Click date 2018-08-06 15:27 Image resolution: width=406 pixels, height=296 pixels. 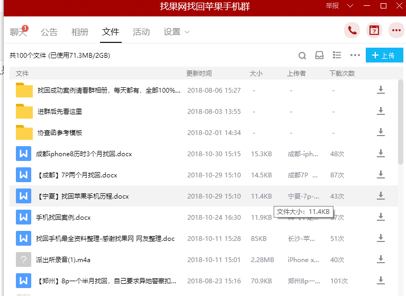pos(214,91)
